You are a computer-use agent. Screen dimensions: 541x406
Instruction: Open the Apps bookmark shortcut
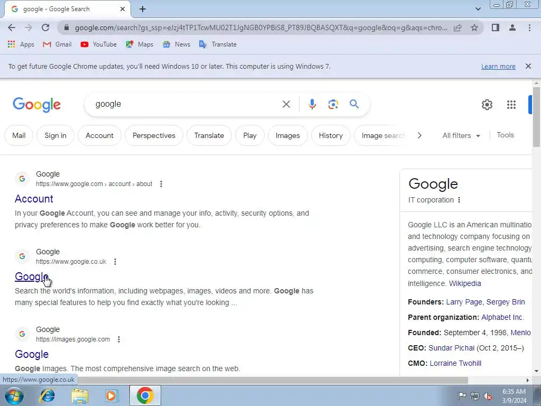coord(21,44)
